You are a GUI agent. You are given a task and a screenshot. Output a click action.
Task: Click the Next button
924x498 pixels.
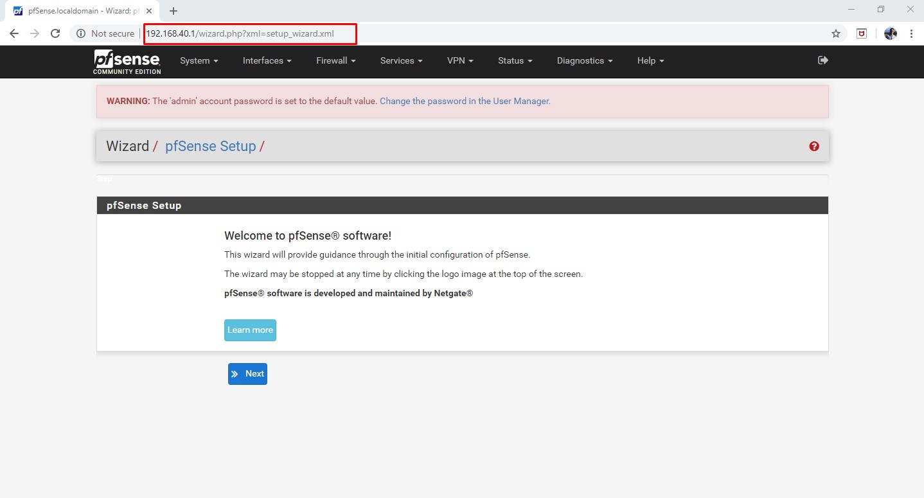247,374
